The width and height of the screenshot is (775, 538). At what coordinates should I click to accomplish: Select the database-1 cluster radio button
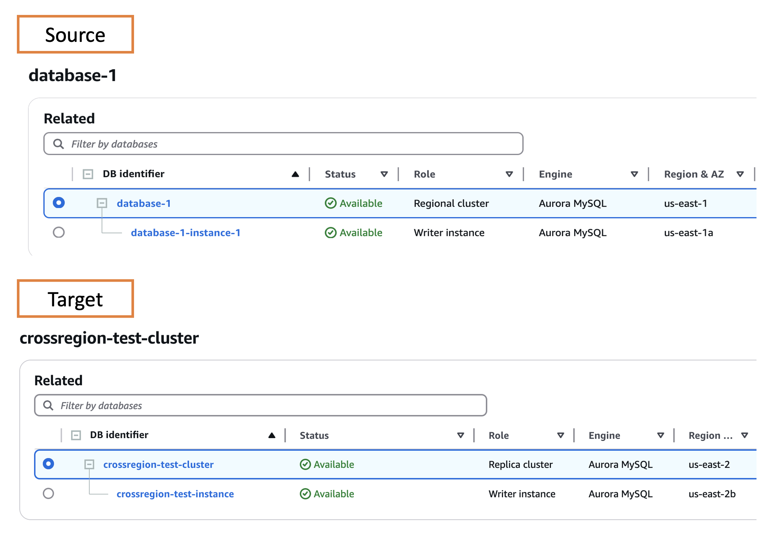coord(59,202)
